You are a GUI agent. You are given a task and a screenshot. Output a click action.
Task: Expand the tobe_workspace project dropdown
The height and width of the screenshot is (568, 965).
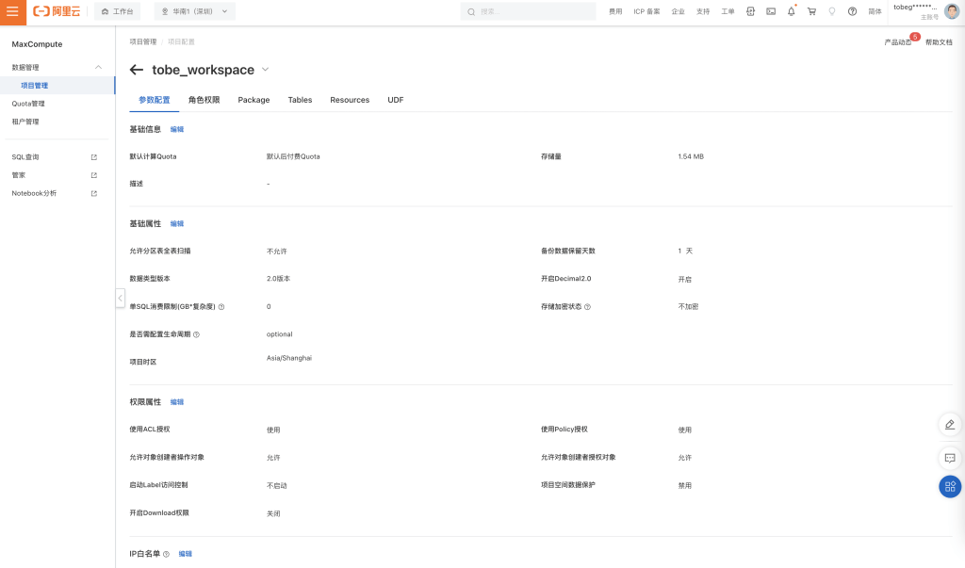coord(265,70)
